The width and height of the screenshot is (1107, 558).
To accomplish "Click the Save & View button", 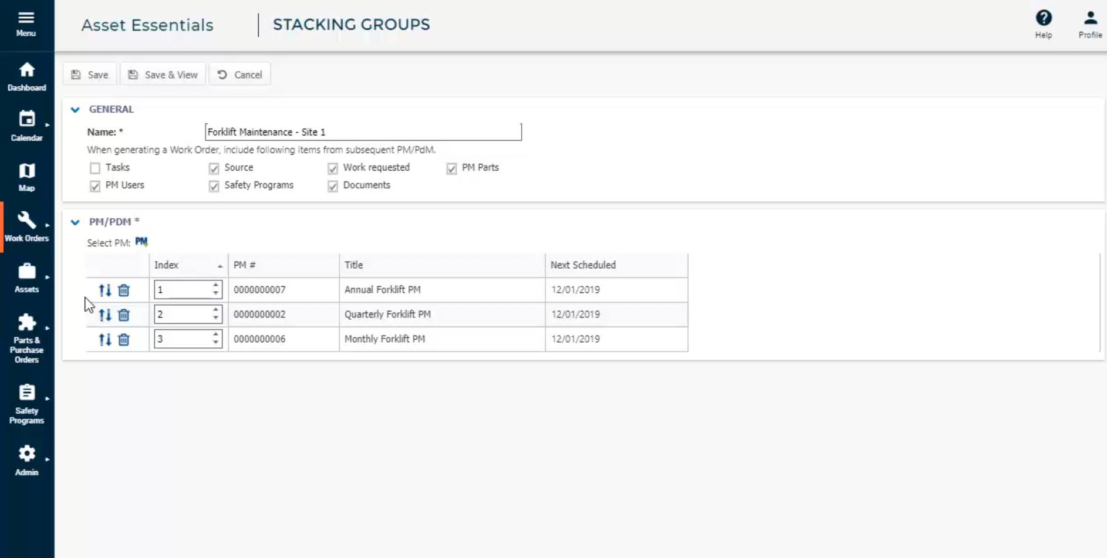I will (x=163, y=74).
